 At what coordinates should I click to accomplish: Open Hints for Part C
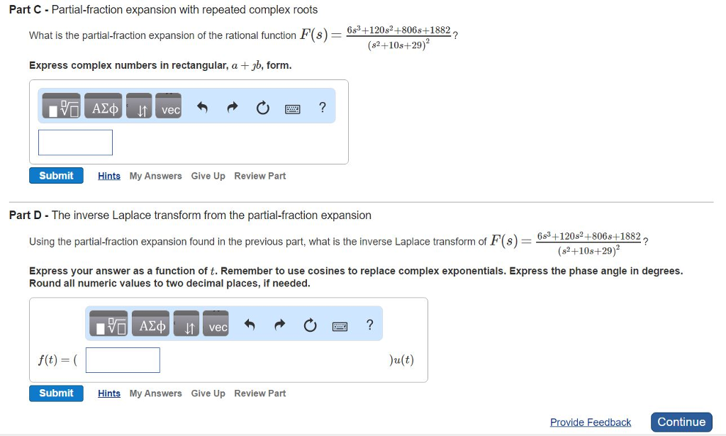(108, 175)
